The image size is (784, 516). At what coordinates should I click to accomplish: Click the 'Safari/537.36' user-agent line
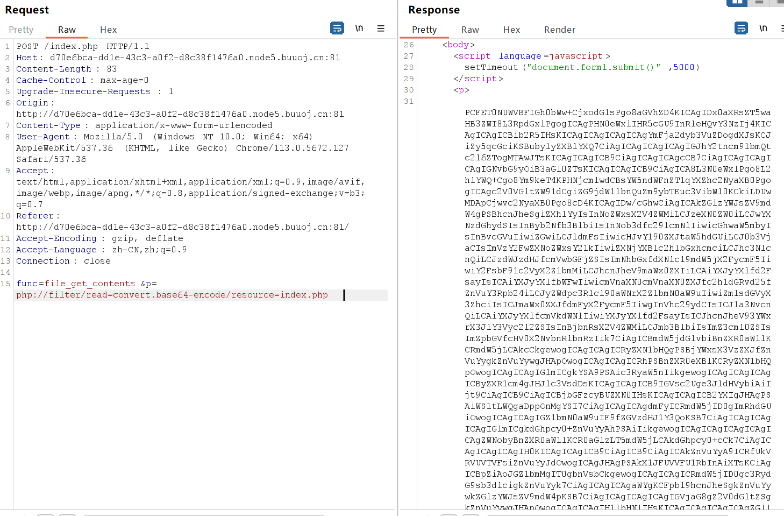point(51,159)
